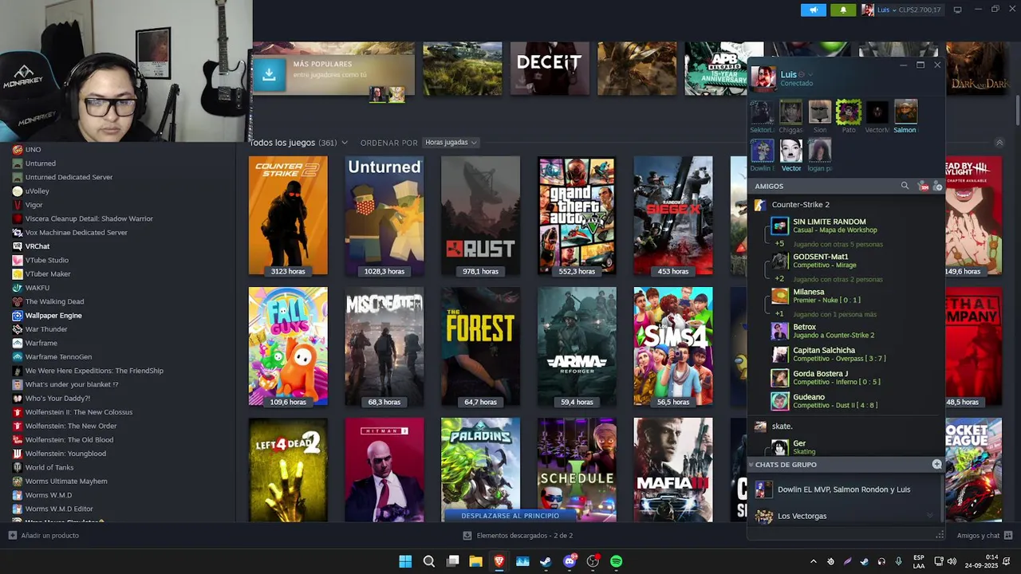This screenshot has width=1021, height=574.
Task: Open the Counter-Strike 2 game cover
Action: pos(288,216)
